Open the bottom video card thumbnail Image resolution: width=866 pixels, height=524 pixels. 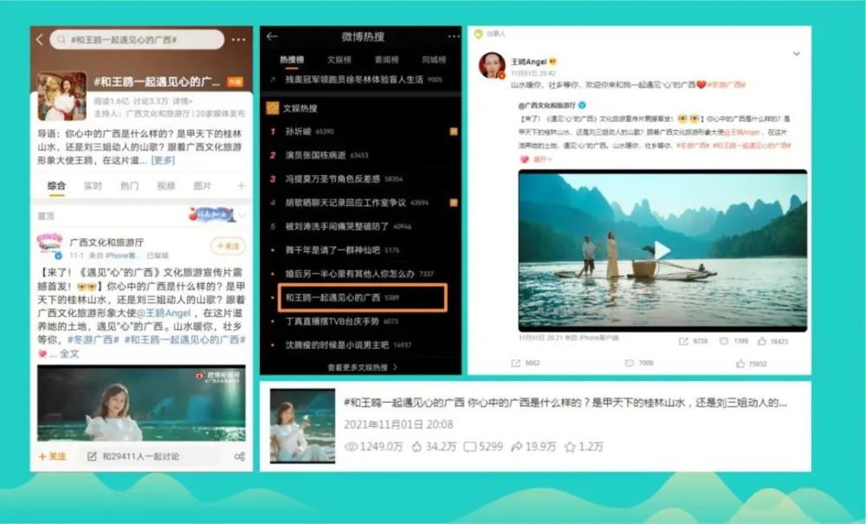click(302, 426)
